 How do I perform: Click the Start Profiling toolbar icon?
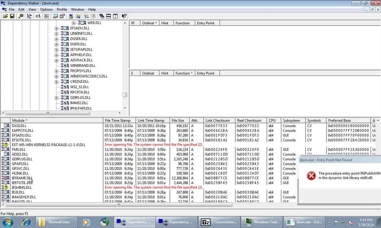(x=86, y=16)
